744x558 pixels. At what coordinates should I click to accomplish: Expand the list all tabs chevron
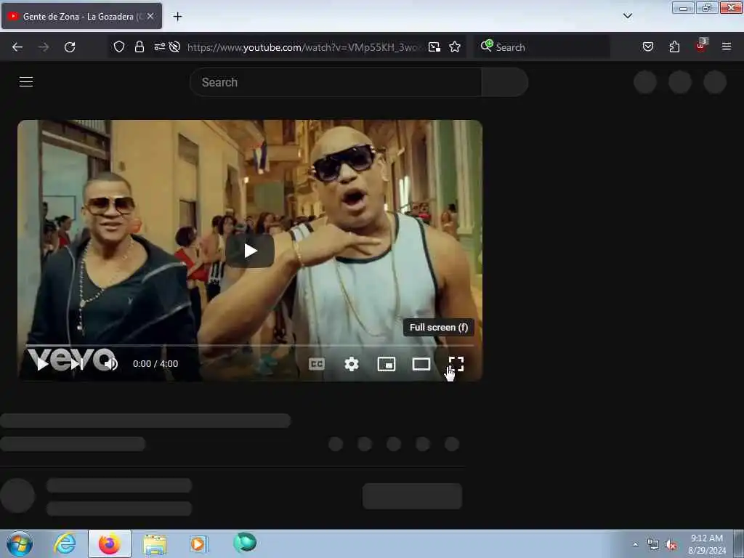click(x=628, y=16)
